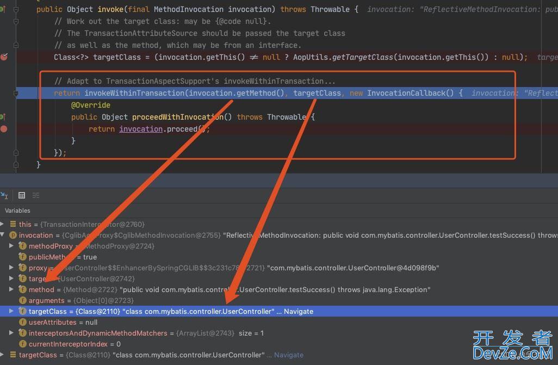The width and height of the screenshot is (558, 365).
Task: Toggle code folding on the invoke method line
Action: coord(16,9)
